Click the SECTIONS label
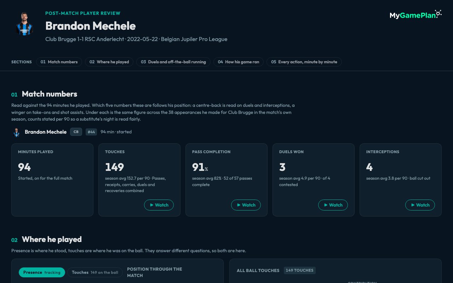This screenshot has width=453, height=283. click(22, 62)
